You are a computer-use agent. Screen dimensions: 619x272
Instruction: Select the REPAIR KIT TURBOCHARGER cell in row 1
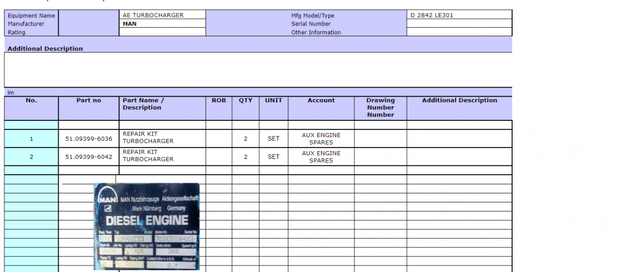pyautogui.click(x=162, y=138)
